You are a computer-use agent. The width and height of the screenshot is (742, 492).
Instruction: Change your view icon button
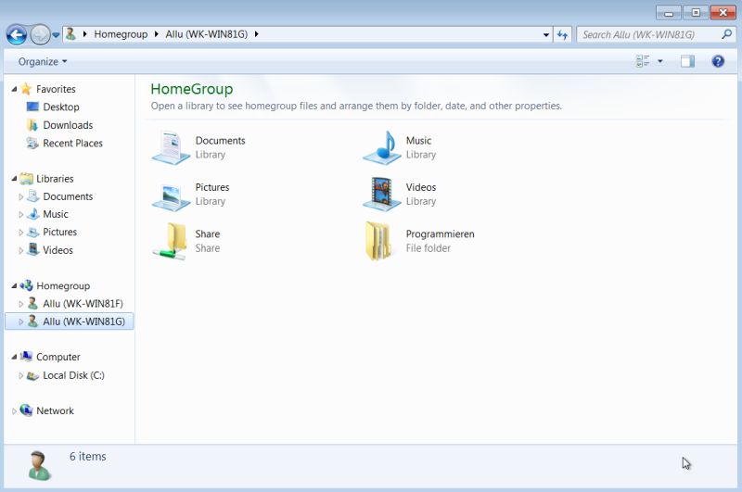tap(643, 61)
